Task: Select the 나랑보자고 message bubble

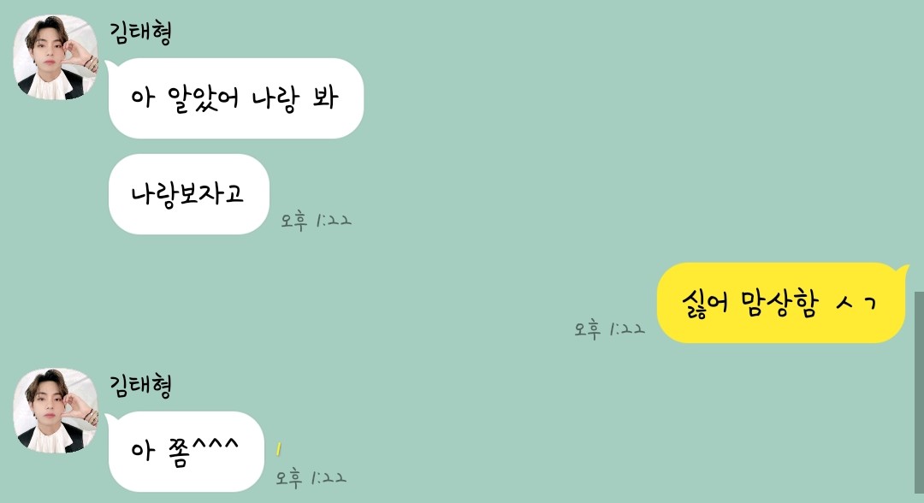Action: (x=188, y=194)
